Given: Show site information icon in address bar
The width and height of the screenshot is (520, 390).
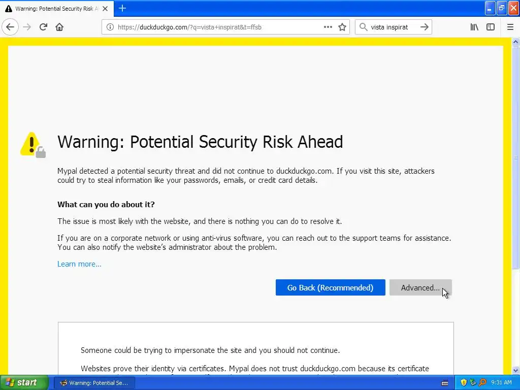Looking at the screenshot, I should tap(110, 27).
